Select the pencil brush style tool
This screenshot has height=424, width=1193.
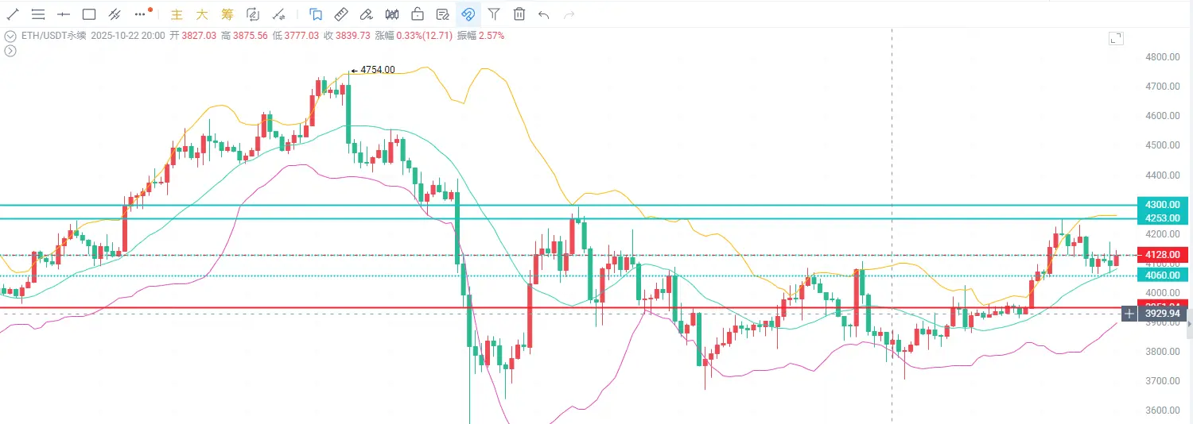[367, 14]
